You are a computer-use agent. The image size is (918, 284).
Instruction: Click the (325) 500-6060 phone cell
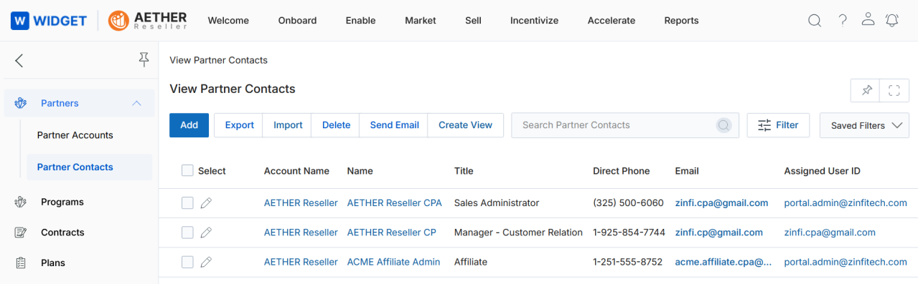(x=628, y=203)
